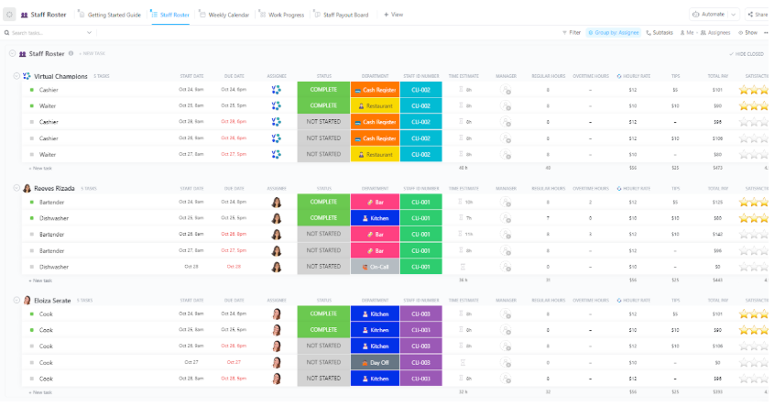The width and height of the screenshot is (774, 407).
Task: Click the Share button at top right
Action: pyautogui.click(x=756, y=15)
